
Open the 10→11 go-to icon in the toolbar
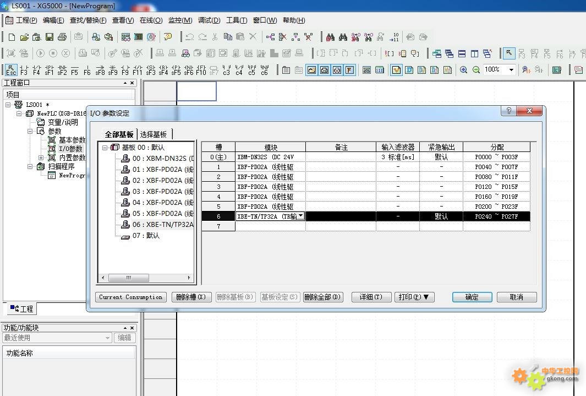(394, 37)
